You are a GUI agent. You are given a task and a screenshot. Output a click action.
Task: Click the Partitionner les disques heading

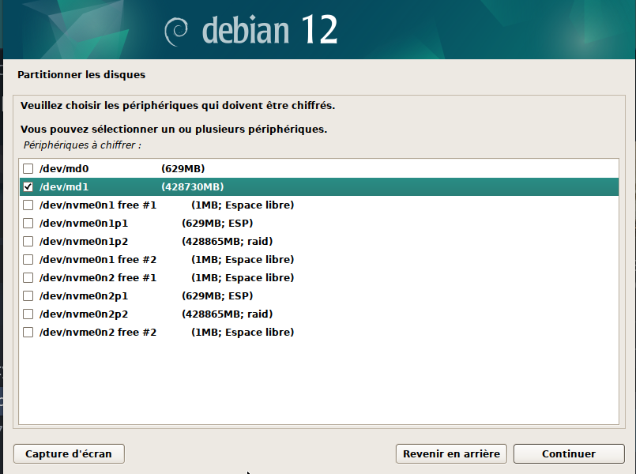pyautogui.click(x=81, y=75)
